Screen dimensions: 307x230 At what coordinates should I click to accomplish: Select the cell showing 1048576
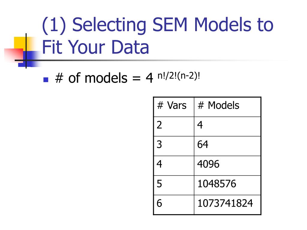[227, 185]
